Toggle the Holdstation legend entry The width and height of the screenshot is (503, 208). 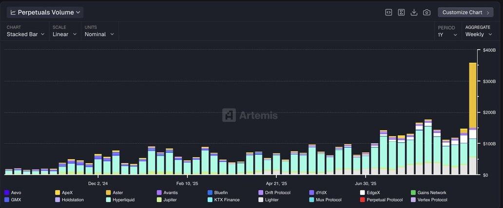(69, 200)
